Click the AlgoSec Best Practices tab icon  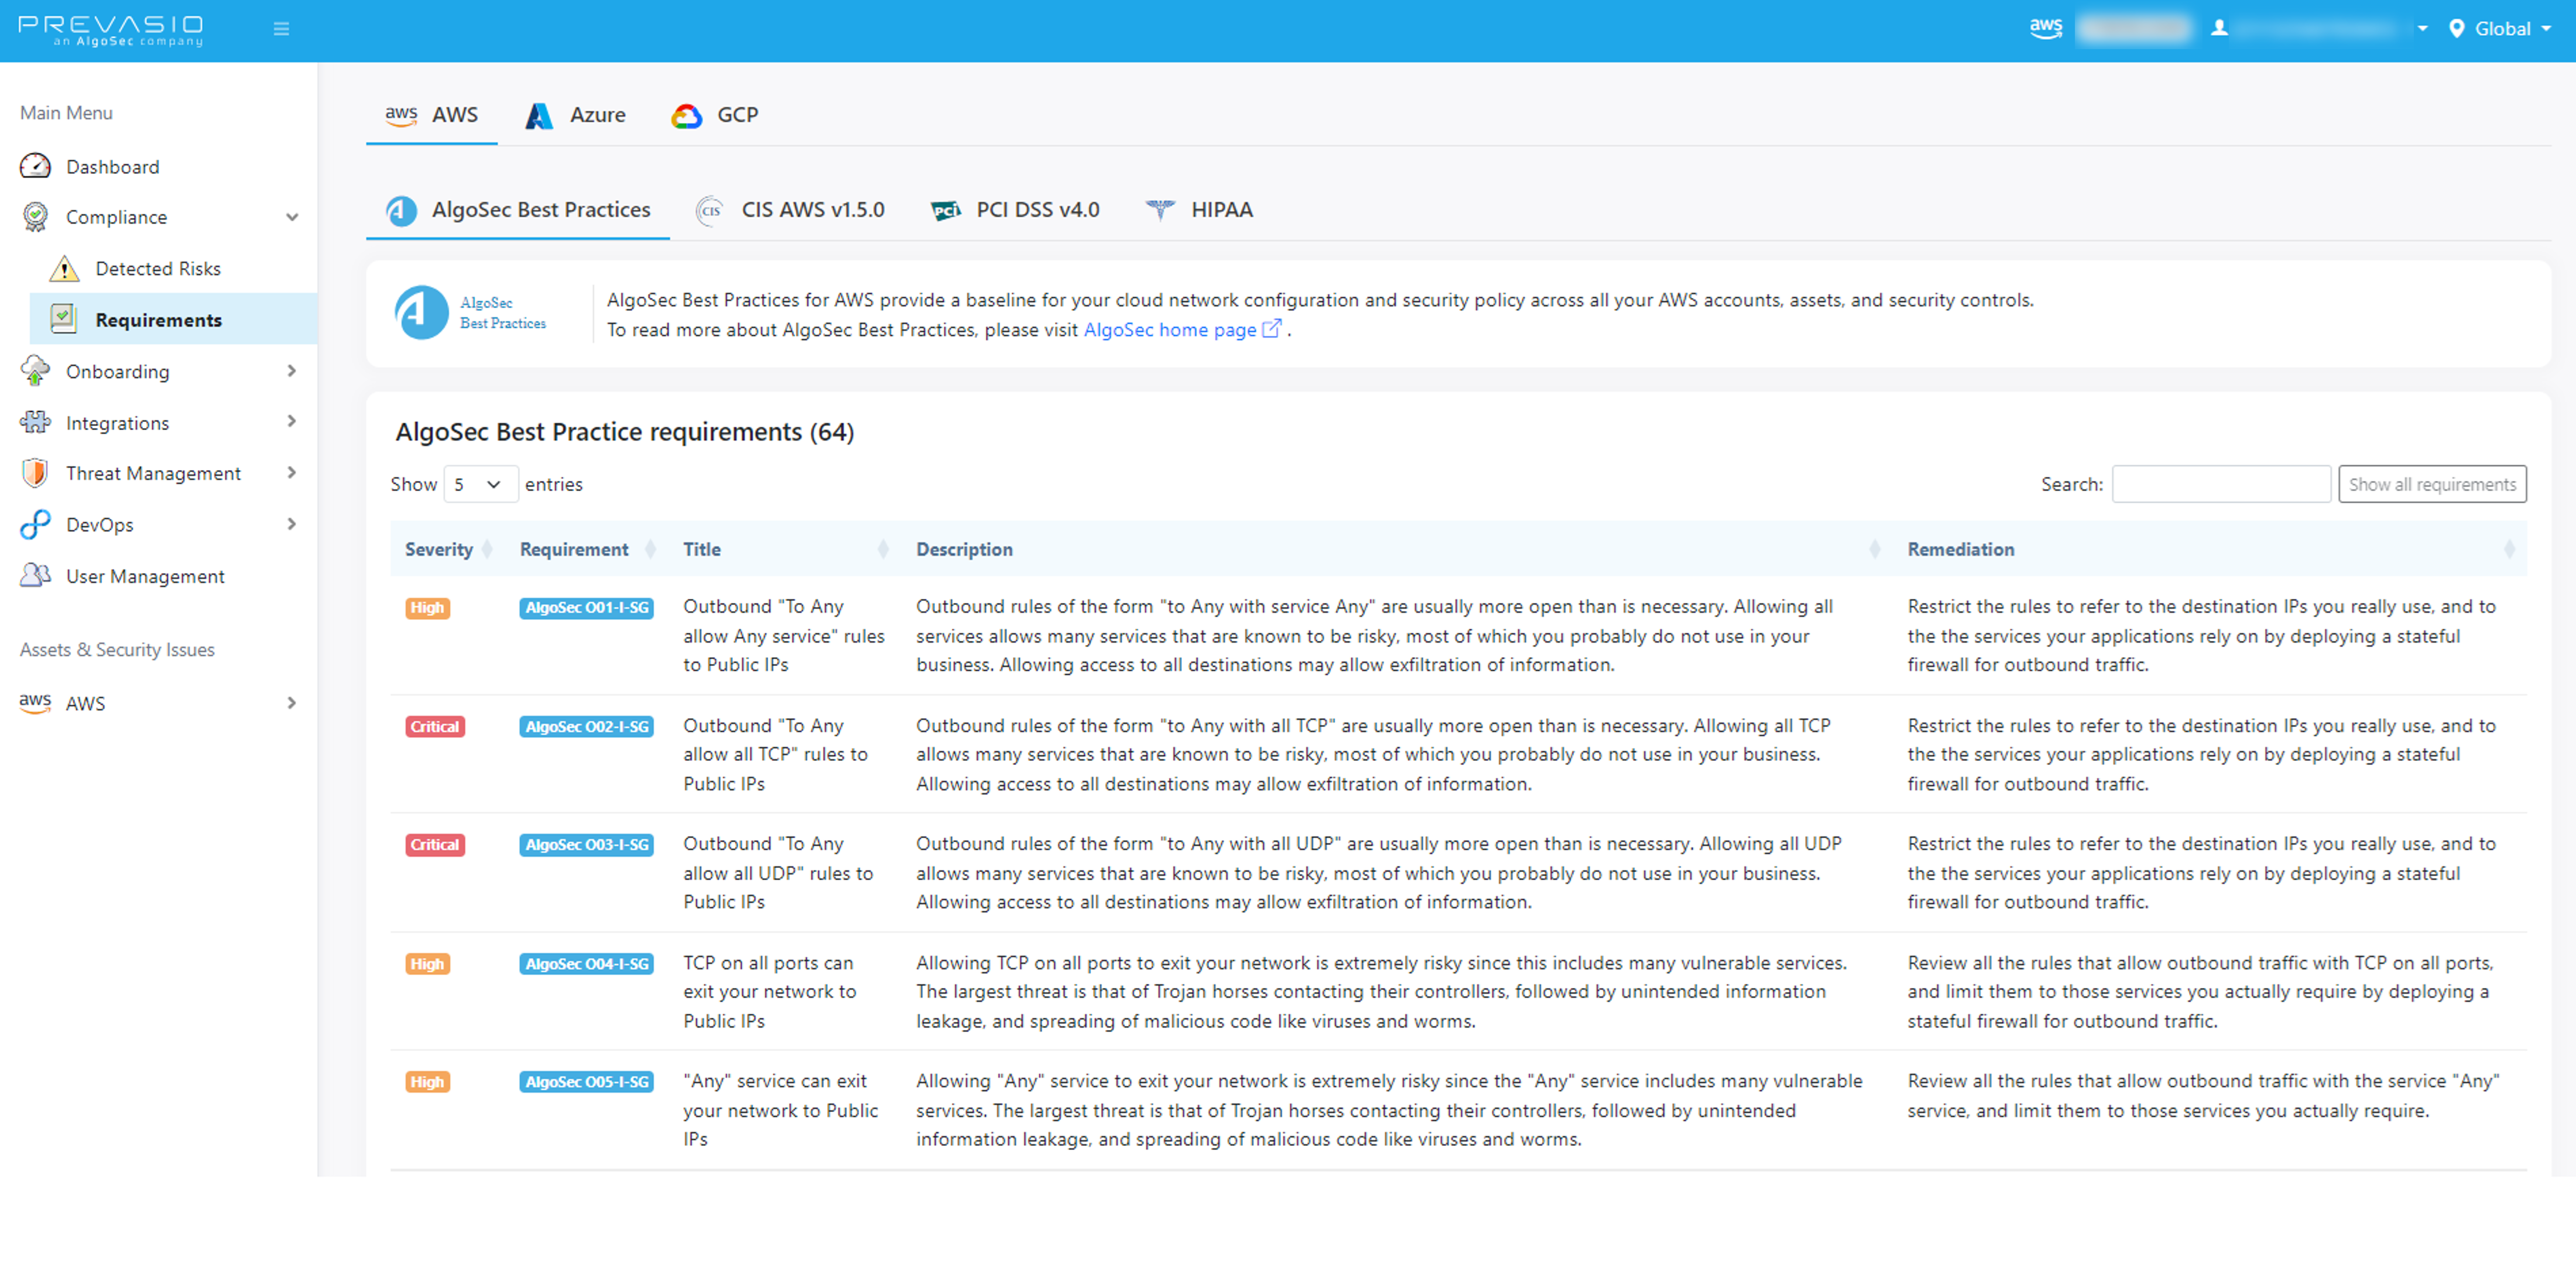click(401, 210)
